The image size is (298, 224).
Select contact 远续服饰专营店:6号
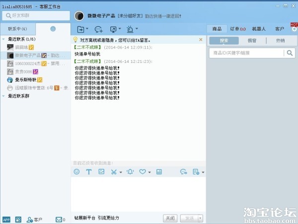[x=36, y=88]
